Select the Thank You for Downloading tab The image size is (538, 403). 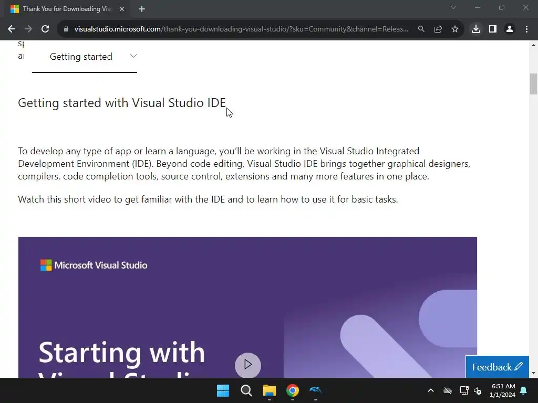[67, 9]
